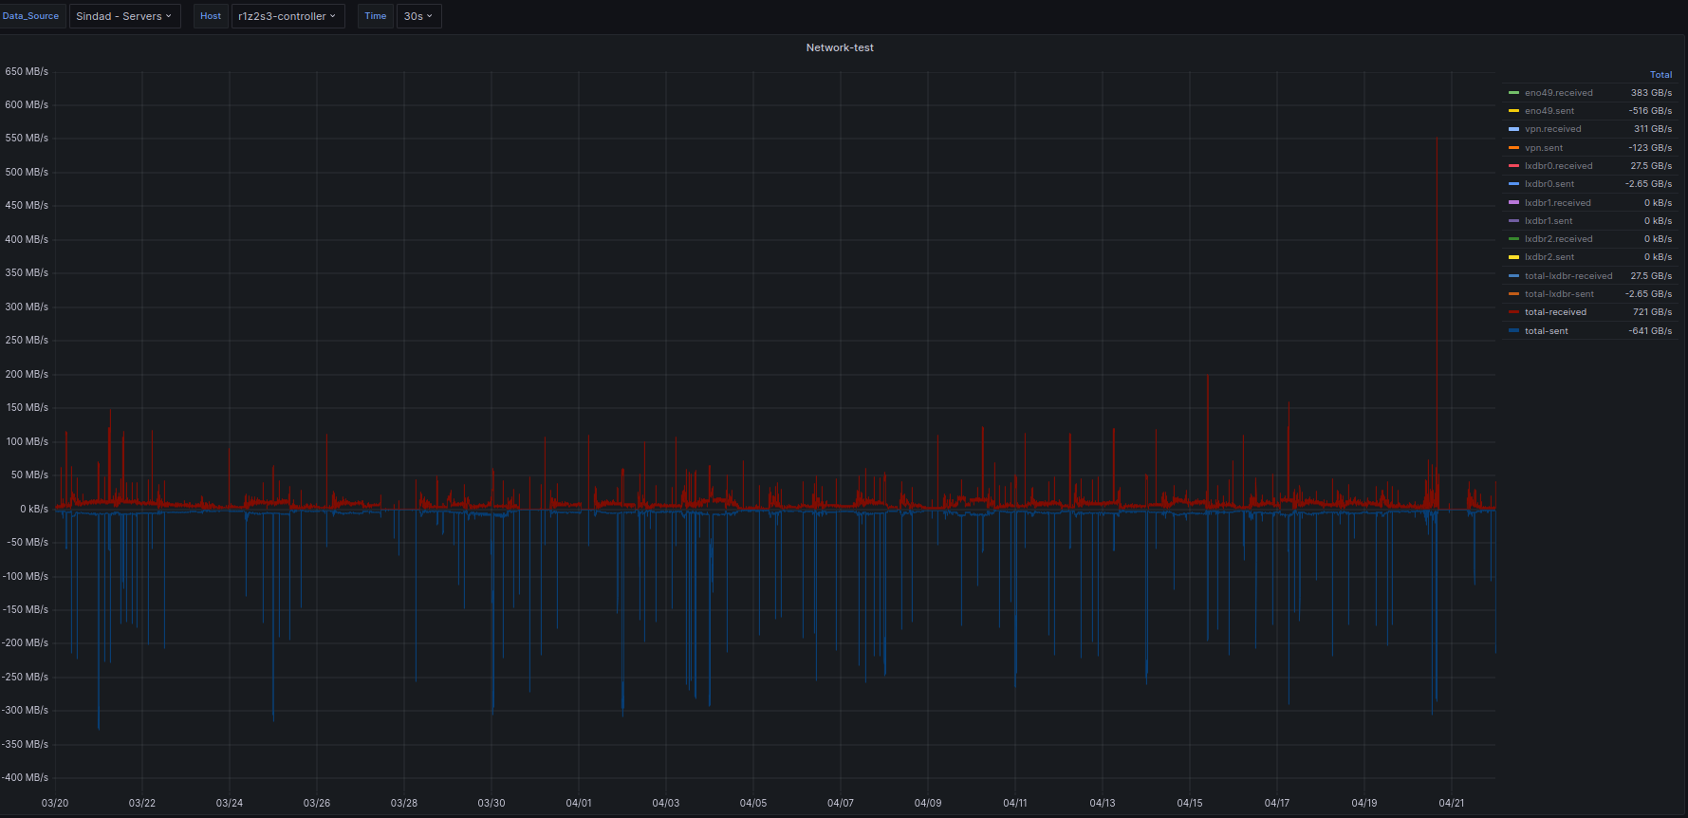Expand the r1z2s3-controller host dropdown
The height and width of the screenshot is (818, 1688).
click(288, 16)
